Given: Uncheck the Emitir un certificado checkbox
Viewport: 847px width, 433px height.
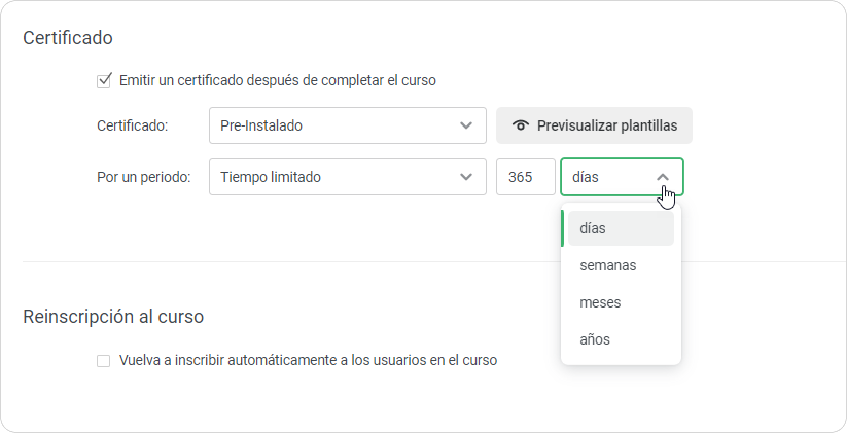Looking at the screenshot, I should pos(104,81).
